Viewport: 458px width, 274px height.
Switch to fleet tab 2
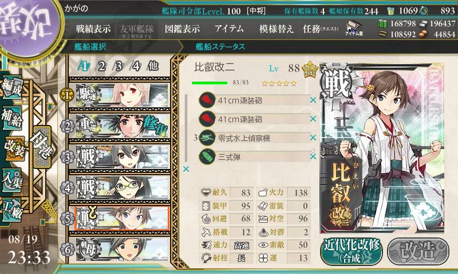[102, 66]
